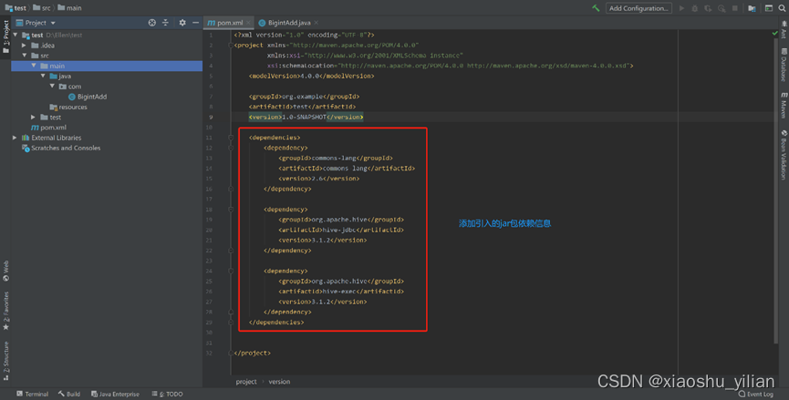Collapse the src folder arrow
Viewport: 789px width, 400px height.
pyautogui.click(x=24, y=56)
